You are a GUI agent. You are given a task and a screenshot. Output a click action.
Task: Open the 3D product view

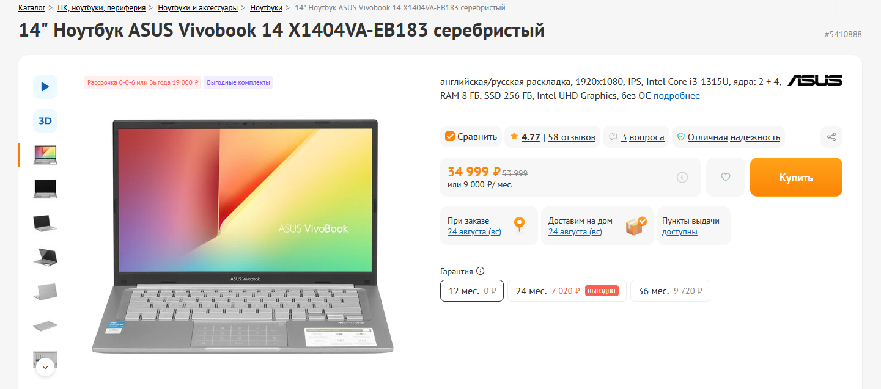click(45, 121)
